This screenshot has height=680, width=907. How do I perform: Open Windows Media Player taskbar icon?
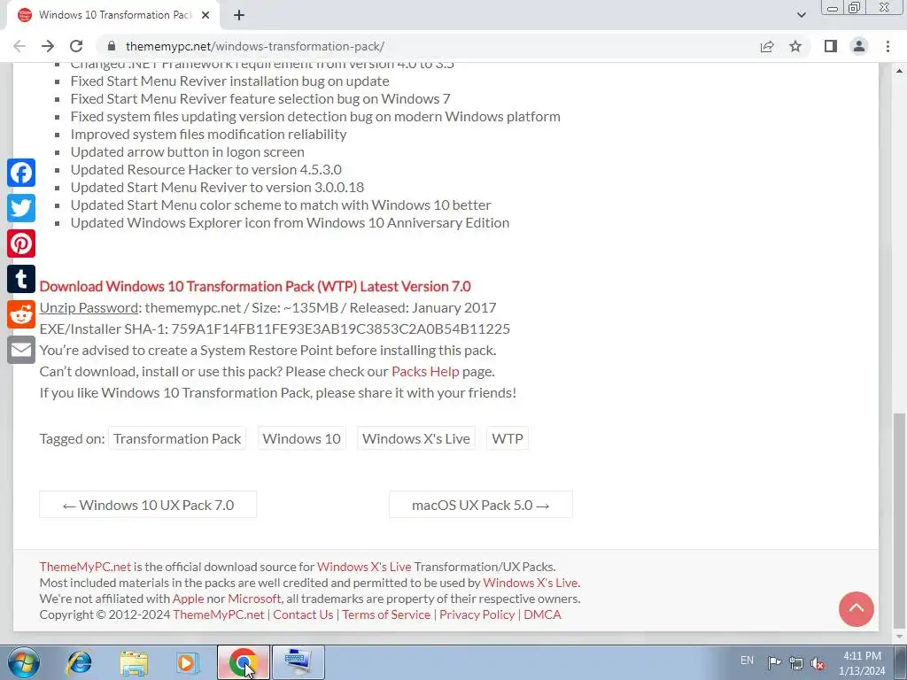188,662
